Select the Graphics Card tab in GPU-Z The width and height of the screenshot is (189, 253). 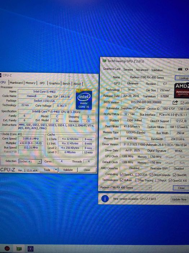[112, 69]
